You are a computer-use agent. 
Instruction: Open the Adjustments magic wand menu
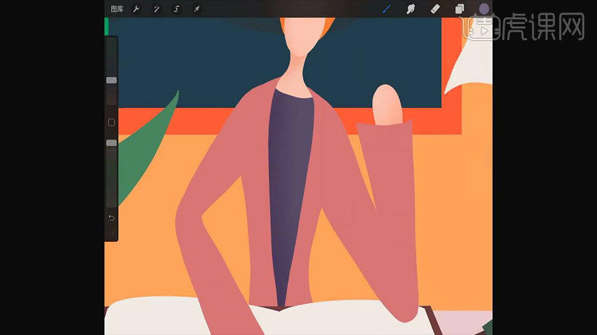click(156, 9)
